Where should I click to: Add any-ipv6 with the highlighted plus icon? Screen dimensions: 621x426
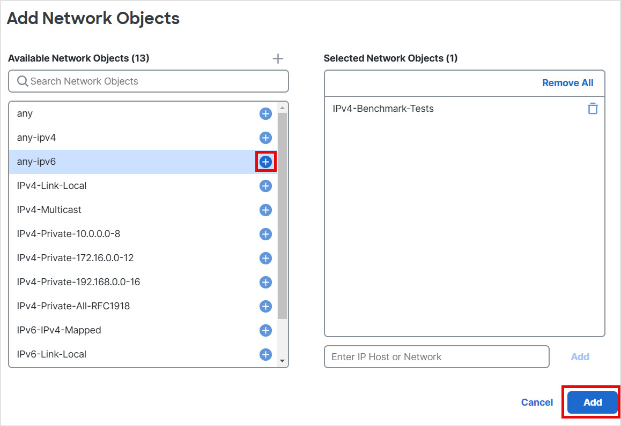coord(265,162)
